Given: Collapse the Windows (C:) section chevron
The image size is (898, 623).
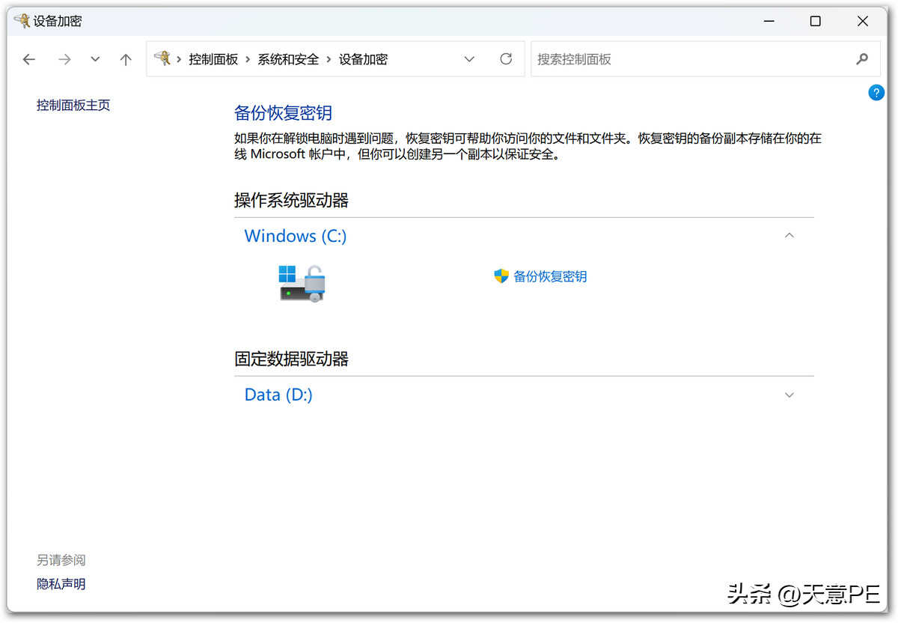Looking at the screenshot, I should 789,236.
